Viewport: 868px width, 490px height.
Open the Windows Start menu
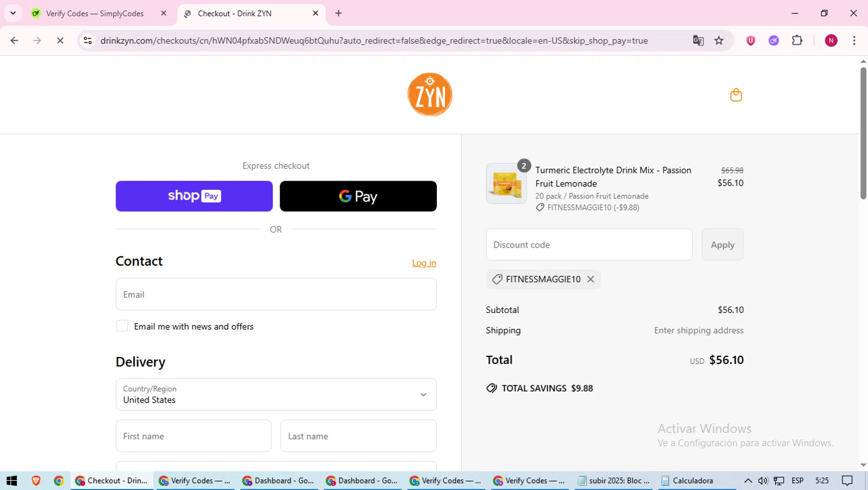pyautogui.click(x=12, y=481)
